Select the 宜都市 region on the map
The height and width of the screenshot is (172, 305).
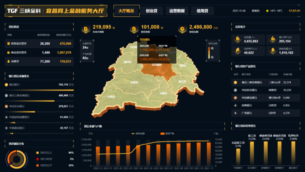click(x=163, y=93)
